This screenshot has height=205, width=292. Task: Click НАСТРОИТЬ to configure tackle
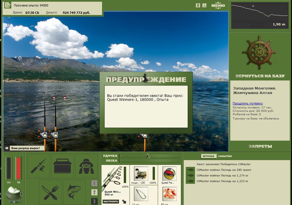coord(111,201)
